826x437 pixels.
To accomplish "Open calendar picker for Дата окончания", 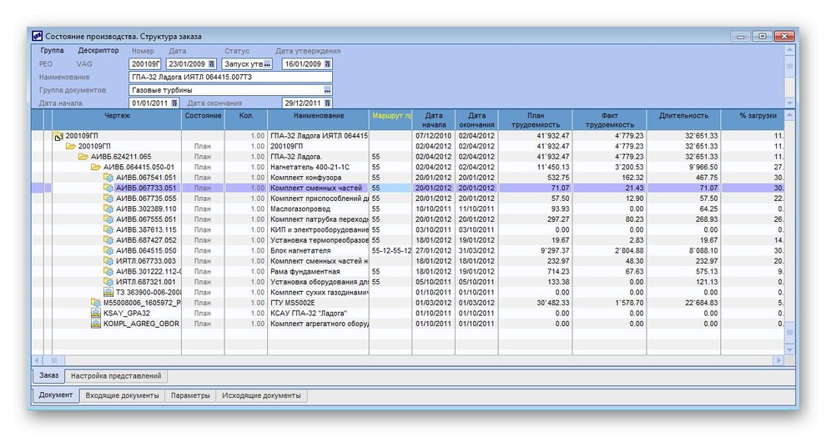I will (x=328, y=103).
